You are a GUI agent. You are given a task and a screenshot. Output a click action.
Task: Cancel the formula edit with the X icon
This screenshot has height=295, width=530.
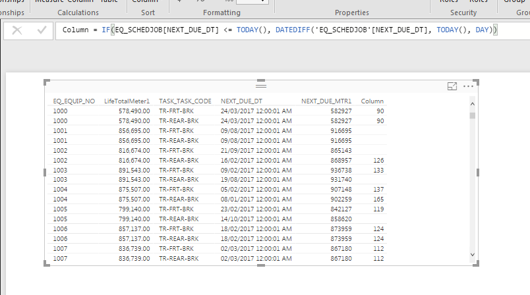click(17, 30)
